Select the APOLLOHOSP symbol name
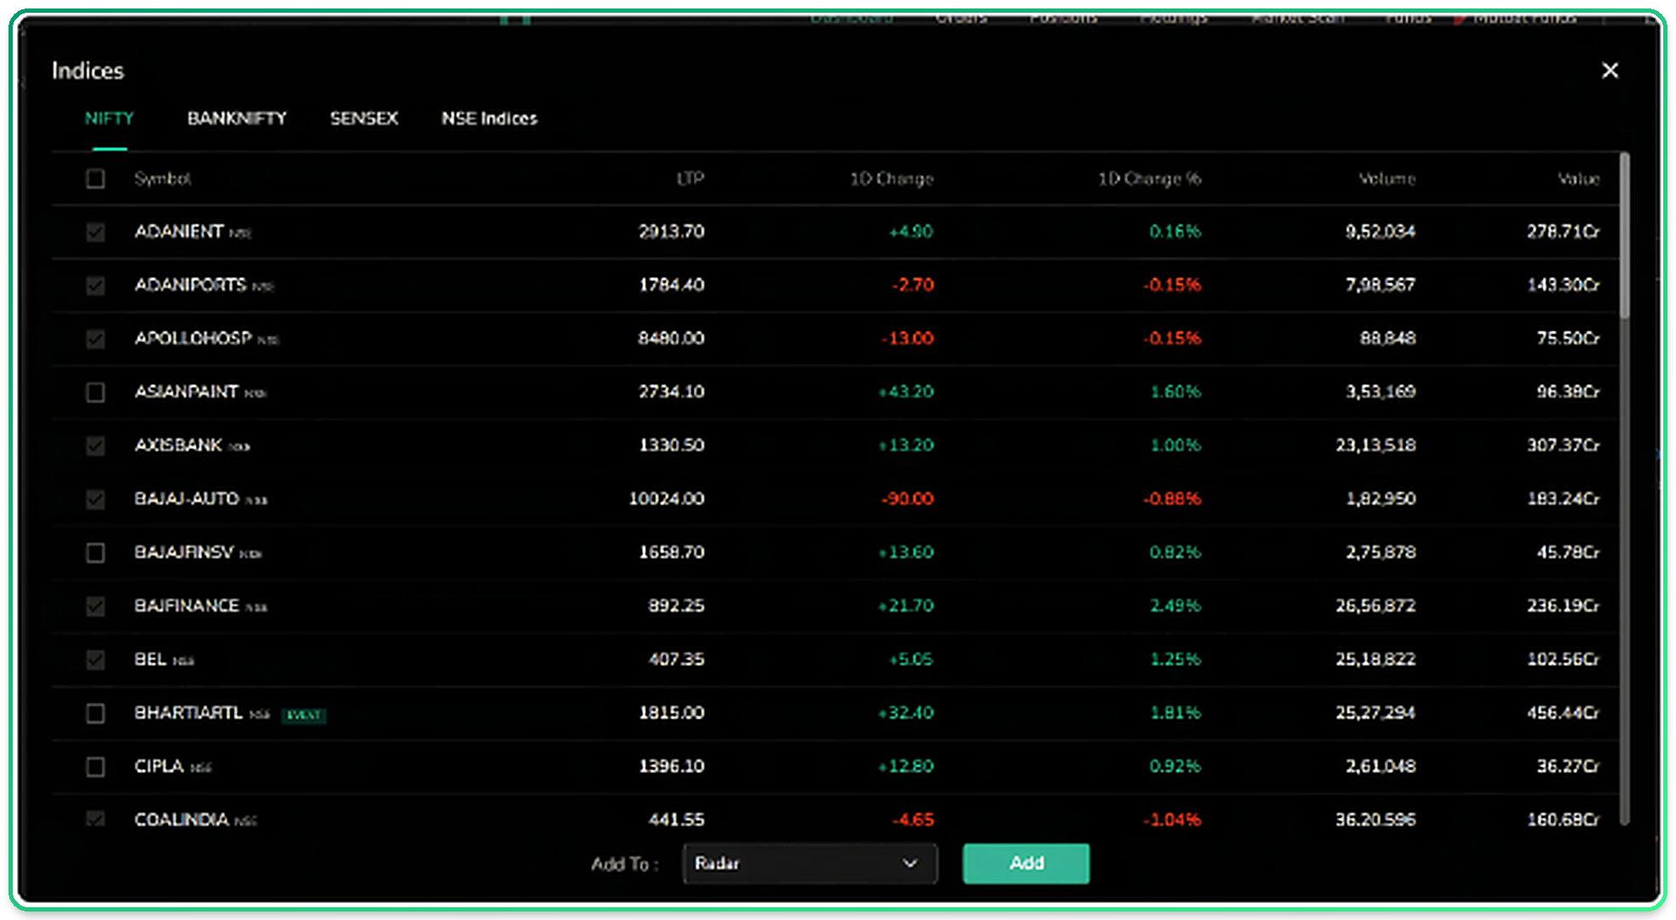Viewport: 1676px width, 920px height. tap(193, 338)
